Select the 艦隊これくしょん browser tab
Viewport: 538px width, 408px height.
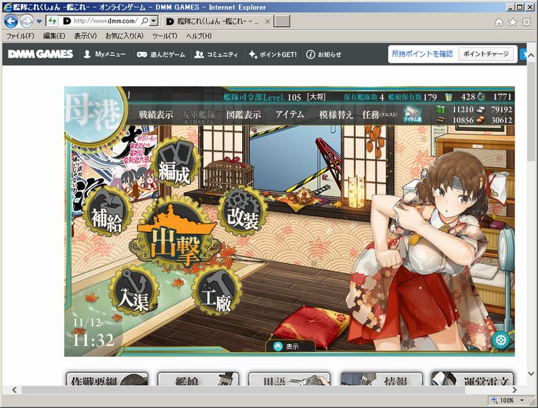tap(218, 22)
